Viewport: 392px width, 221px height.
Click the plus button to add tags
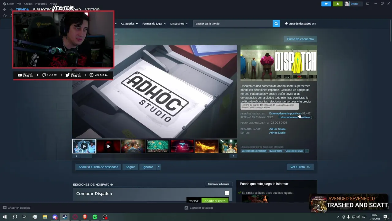click(307, 151)
